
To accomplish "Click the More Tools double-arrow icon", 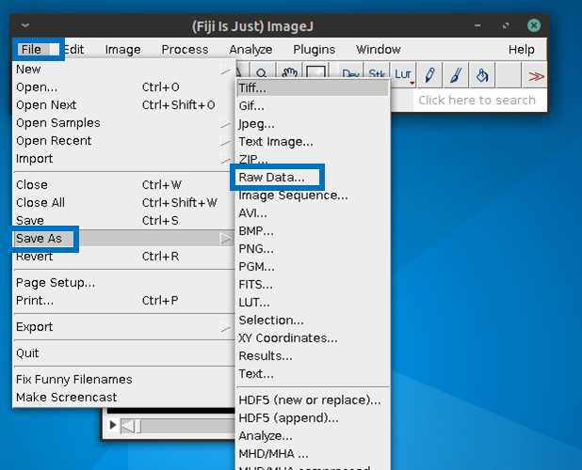I will pos(536,76).
